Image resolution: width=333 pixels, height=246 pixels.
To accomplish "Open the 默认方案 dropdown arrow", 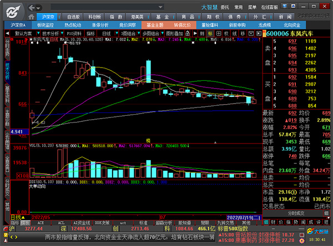I will click(x=38, y=33).
